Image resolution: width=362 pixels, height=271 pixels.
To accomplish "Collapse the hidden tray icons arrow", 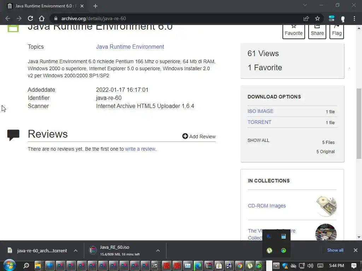I will (276, 266).
